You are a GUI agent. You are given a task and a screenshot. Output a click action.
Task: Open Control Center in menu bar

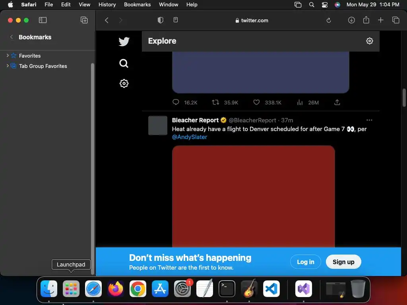coord(324,5)
